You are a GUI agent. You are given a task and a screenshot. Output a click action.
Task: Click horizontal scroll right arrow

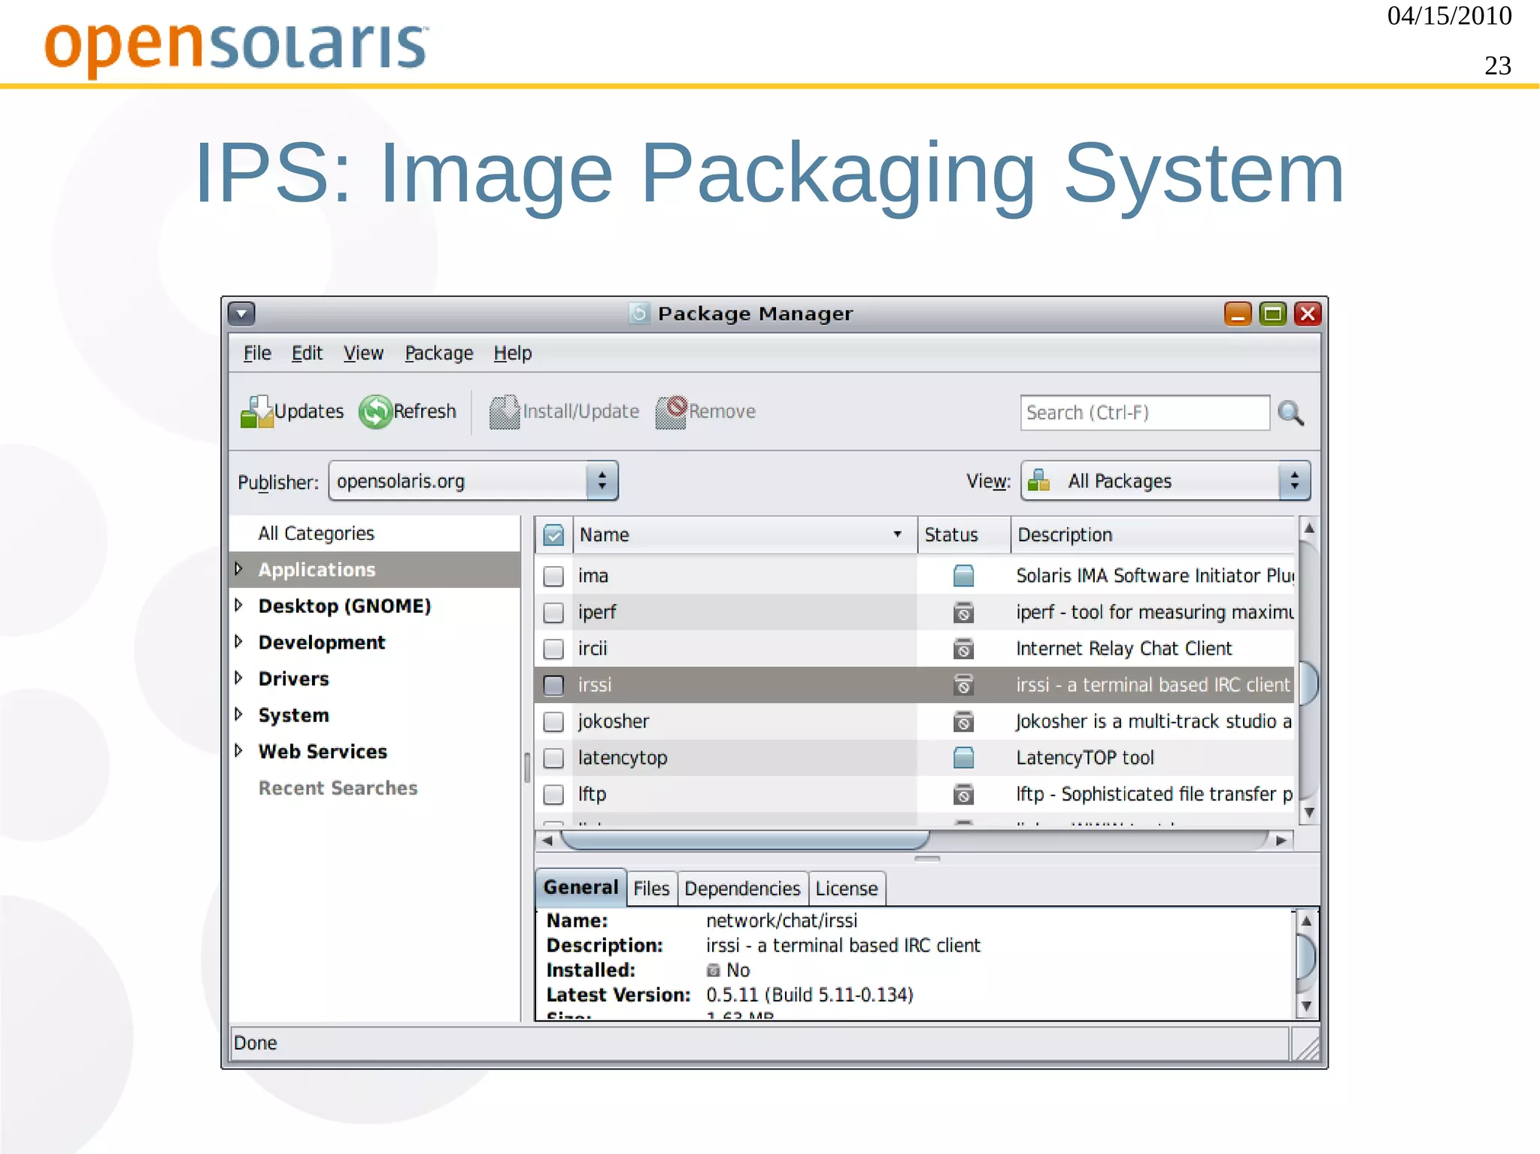click(x=1281, y=841)
